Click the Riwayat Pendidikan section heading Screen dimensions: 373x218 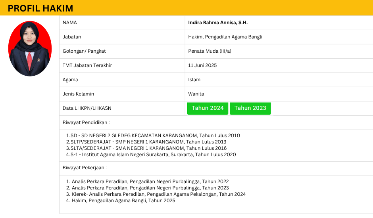[86, 122]
